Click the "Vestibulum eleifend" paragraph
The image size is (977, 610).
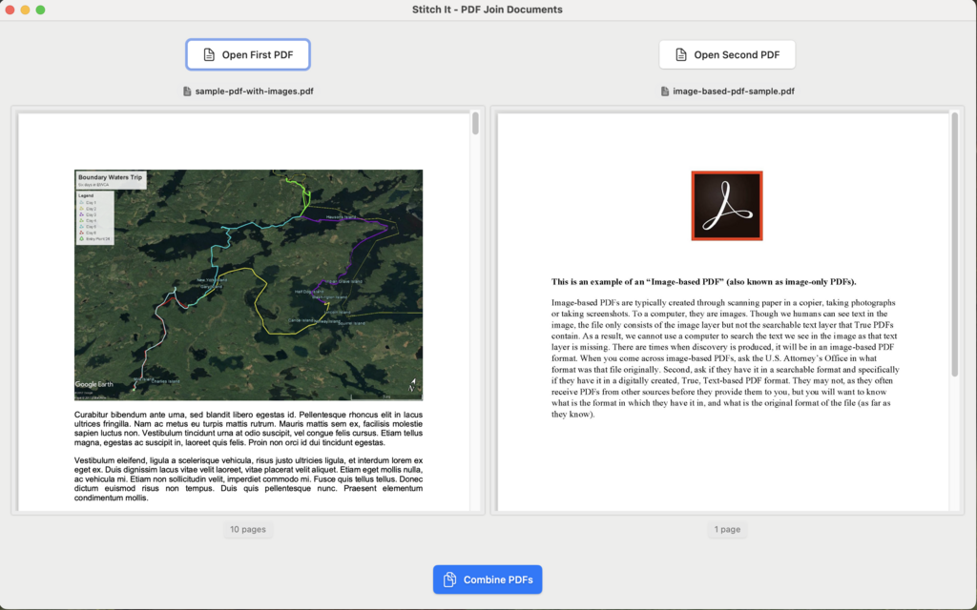(x=249, y=479)
